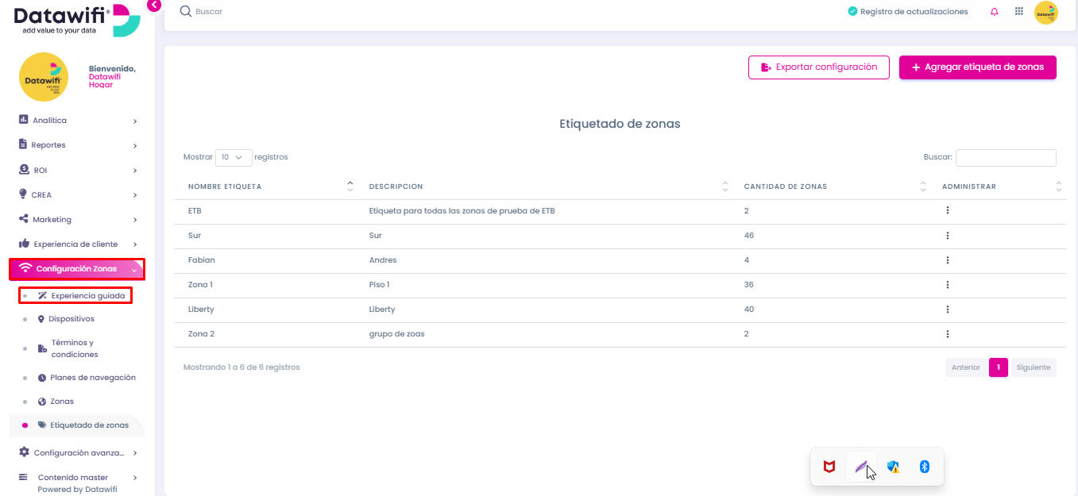Click the description 'grupo de zoas'
Screen dimensions: 1078x496
(x=396, y=334)
